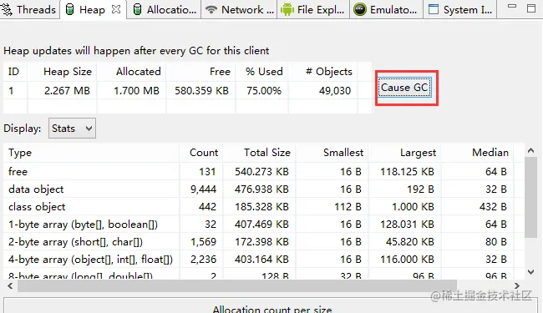The height and width of the screenshot is (313, 543).
Task: Open the Allocation Tracker tab
Action: (165, 10)
